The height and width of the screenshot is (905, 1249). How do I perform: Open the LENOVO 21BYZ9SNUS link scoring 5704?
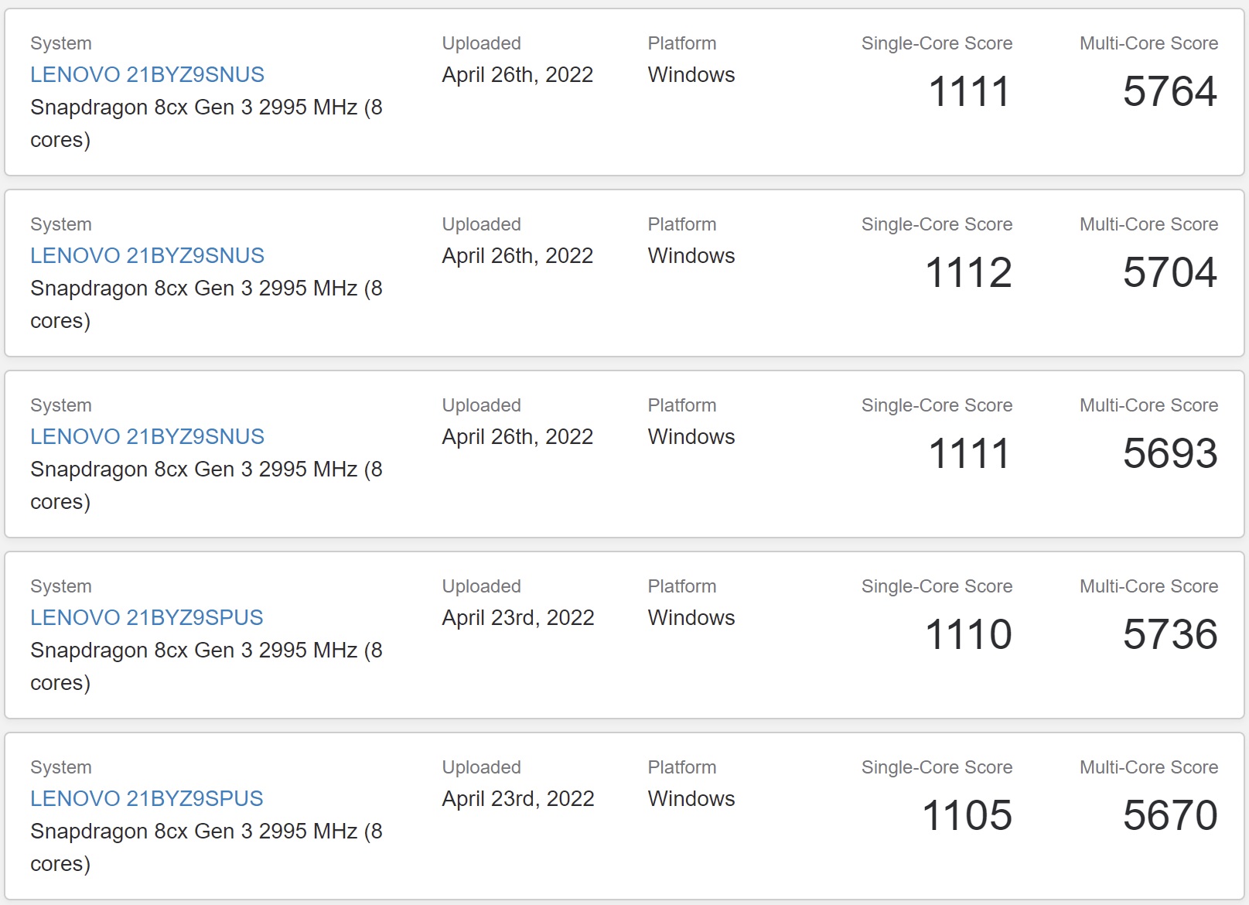click(147, 256)
